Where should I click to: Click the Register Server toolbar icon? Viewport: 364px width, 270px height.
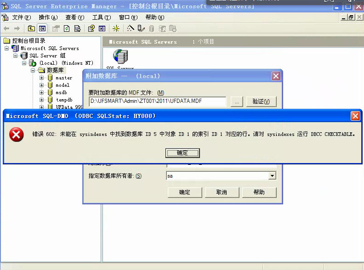click(141, 28)
